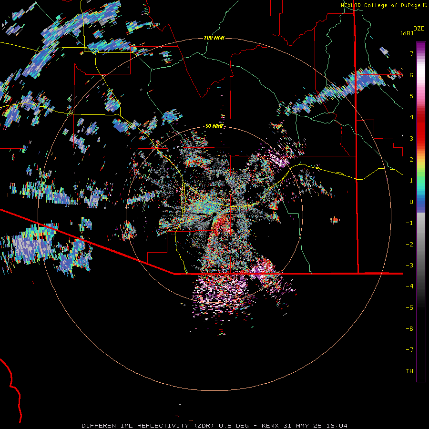The height and width of the screenshot is (429, 429).
Task: Click the 7 tick label on the color scale
Action: click(411, 53)
